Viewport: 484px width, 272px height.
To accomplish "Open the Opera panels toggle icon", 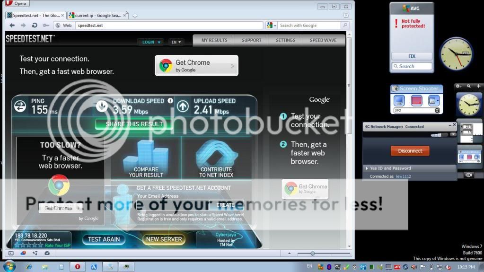I will click(11, 253).
